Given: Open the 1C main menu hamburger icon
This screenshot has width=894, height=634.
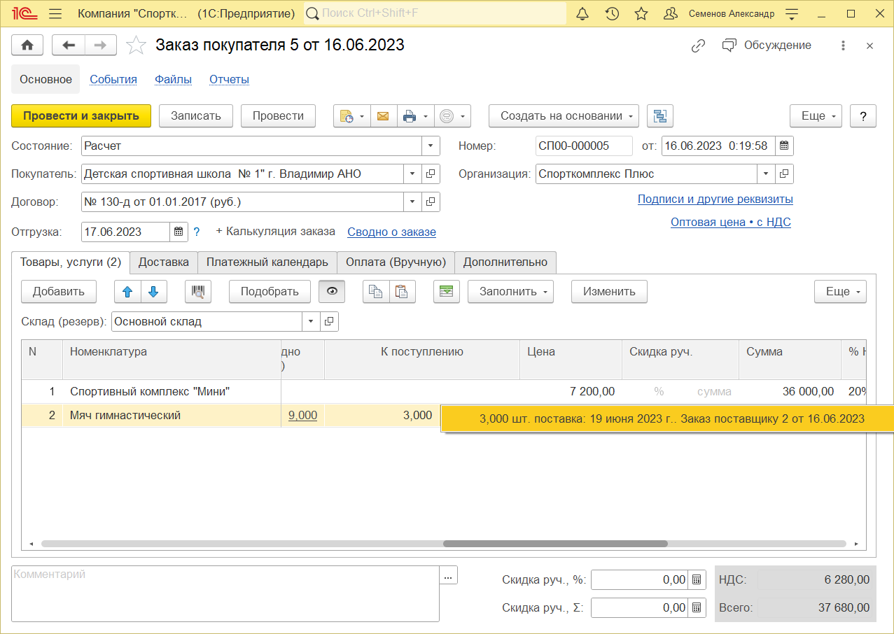Looking at the screenshot, I should coord(56,14).
